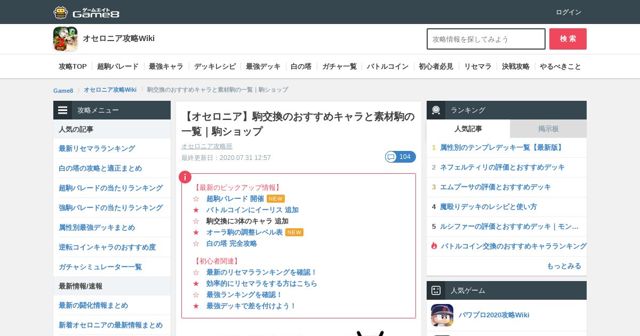
Task: Open 最新のリセマラランキングを確認 link
Action: [x=262, y=272]
